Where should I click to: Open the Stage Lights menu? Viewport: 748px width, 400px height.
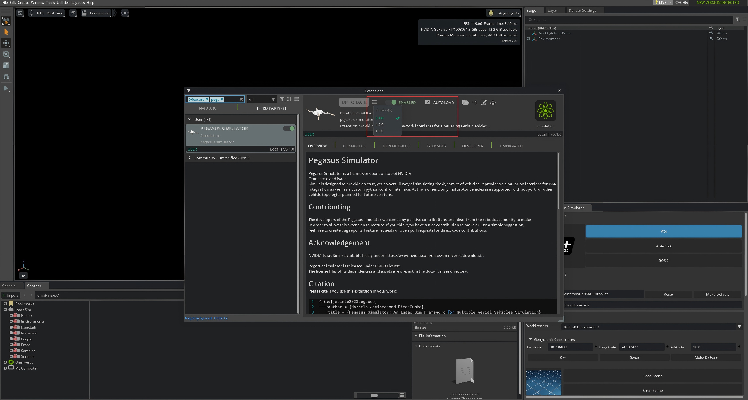pos(503,13)
